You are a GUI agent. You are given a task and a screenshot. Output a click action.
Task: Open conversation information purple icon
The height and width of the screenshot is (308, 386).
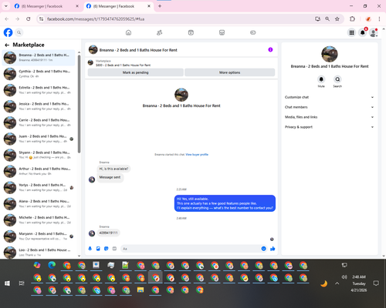pyautogui.click(x=270, y=49)
